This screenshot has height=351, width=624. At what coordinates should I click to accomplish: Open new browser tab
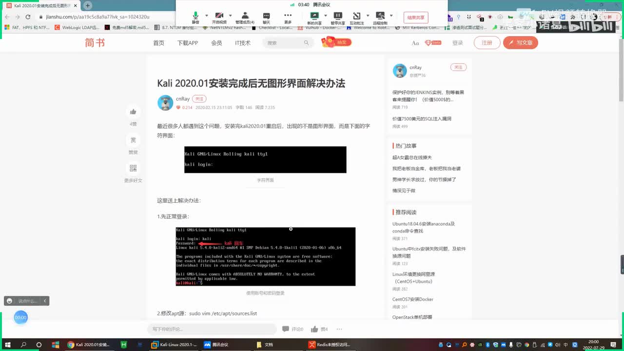pyautogui.click(x=88, y=5)
